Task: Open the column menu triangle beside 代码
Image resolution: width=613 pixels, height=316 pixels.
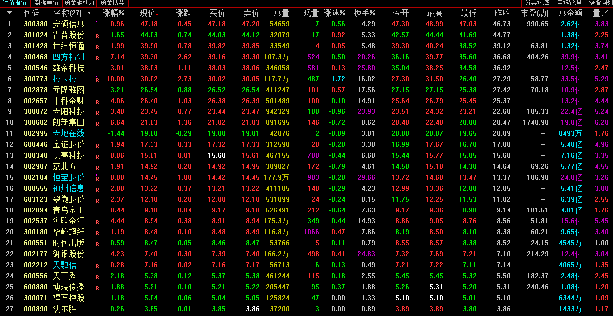Action: click(9, 13)
